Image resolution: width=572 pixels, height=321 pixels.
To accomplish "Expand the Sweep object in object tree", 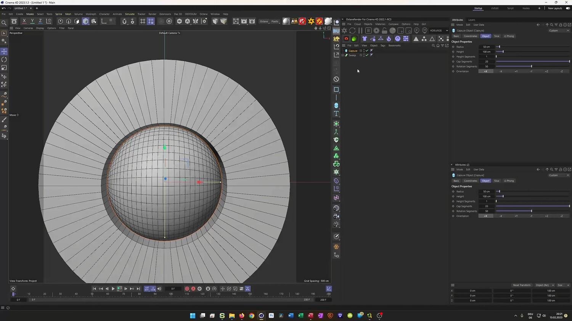I will [x=343, y=55].
